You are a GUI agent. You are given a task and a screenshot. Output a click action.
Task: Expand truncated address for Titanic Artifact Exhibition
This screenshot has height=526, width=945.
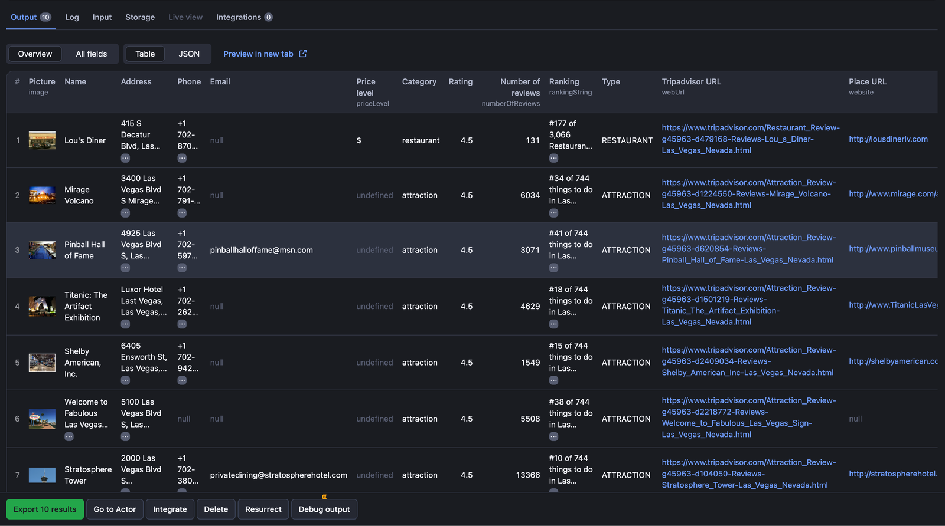coord(125,324)
